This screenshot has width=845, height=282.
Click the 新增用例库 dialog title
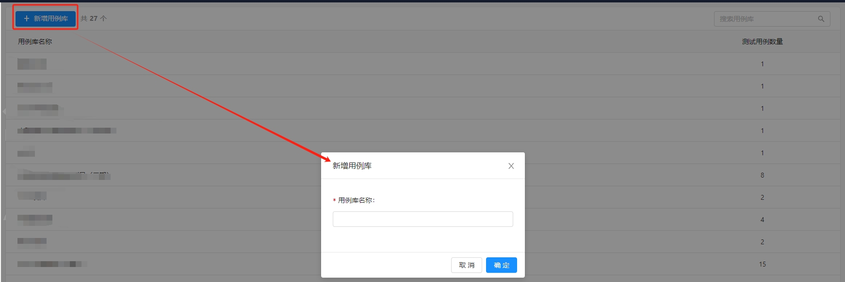352,166
